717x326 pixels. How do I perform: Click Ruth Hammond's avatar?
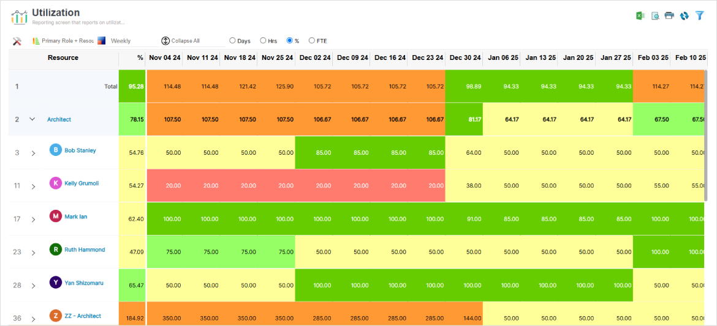tap(55, 250)
